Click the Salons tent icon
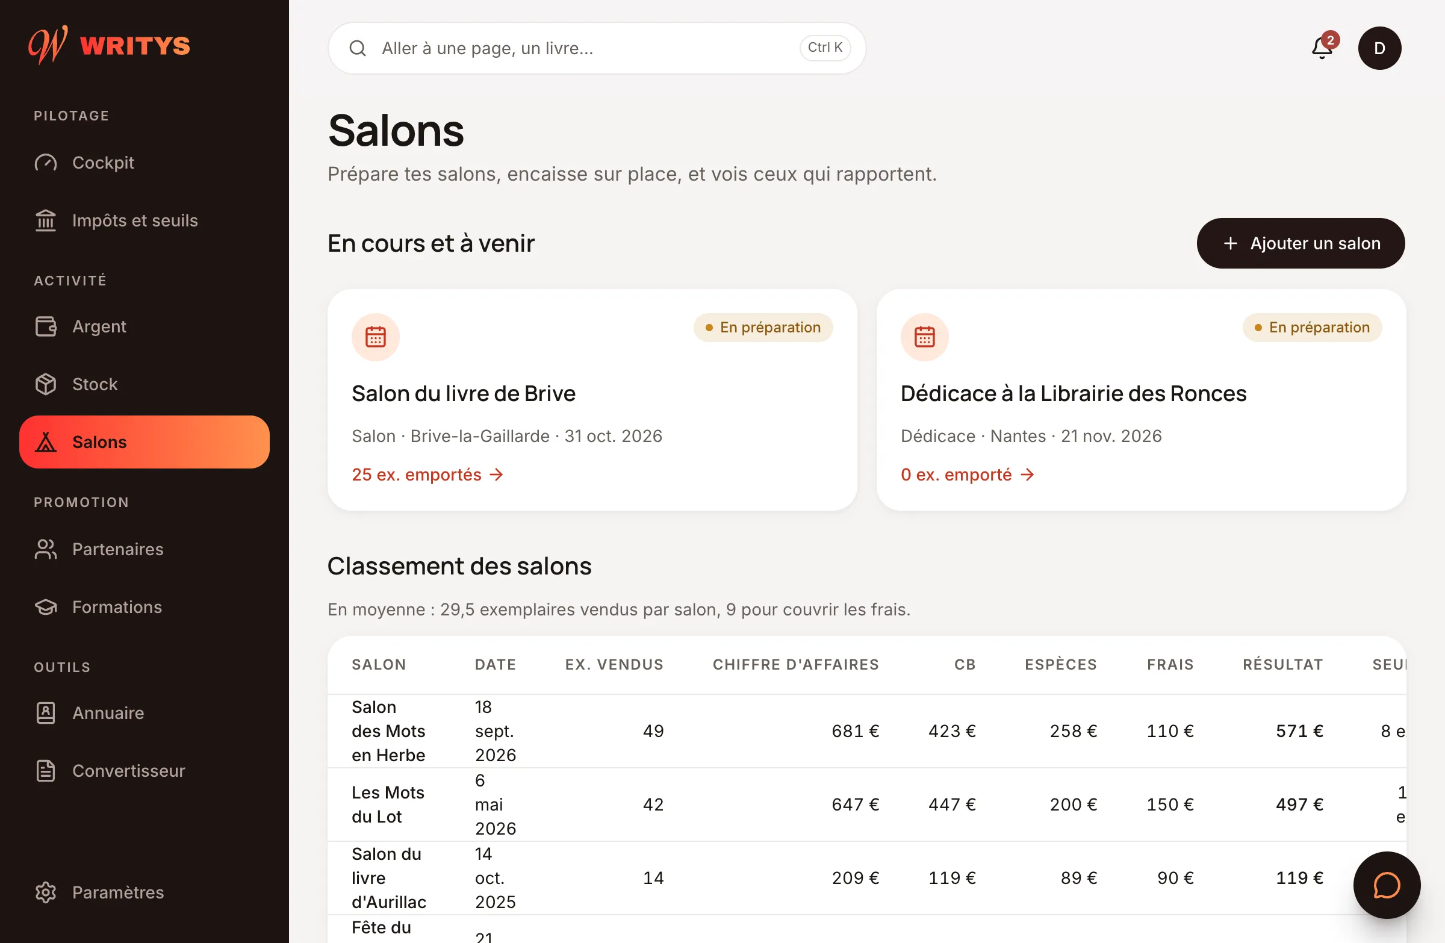 click(46, 442)
